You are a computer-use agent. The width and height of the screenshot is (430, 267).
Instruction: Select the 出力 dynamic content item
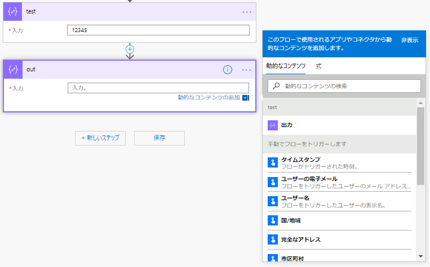coord(339,125)
